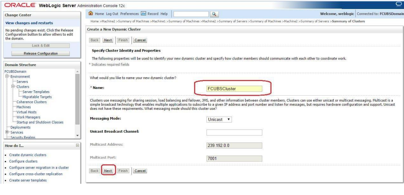Click View changes and restarts link
Viewport: 404px width, 195px height.
coord(29,23)
